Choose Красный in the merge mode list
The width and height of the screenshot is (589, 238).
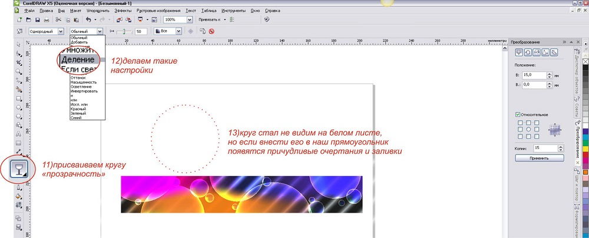pyautogui.click(x=78, y=108)
